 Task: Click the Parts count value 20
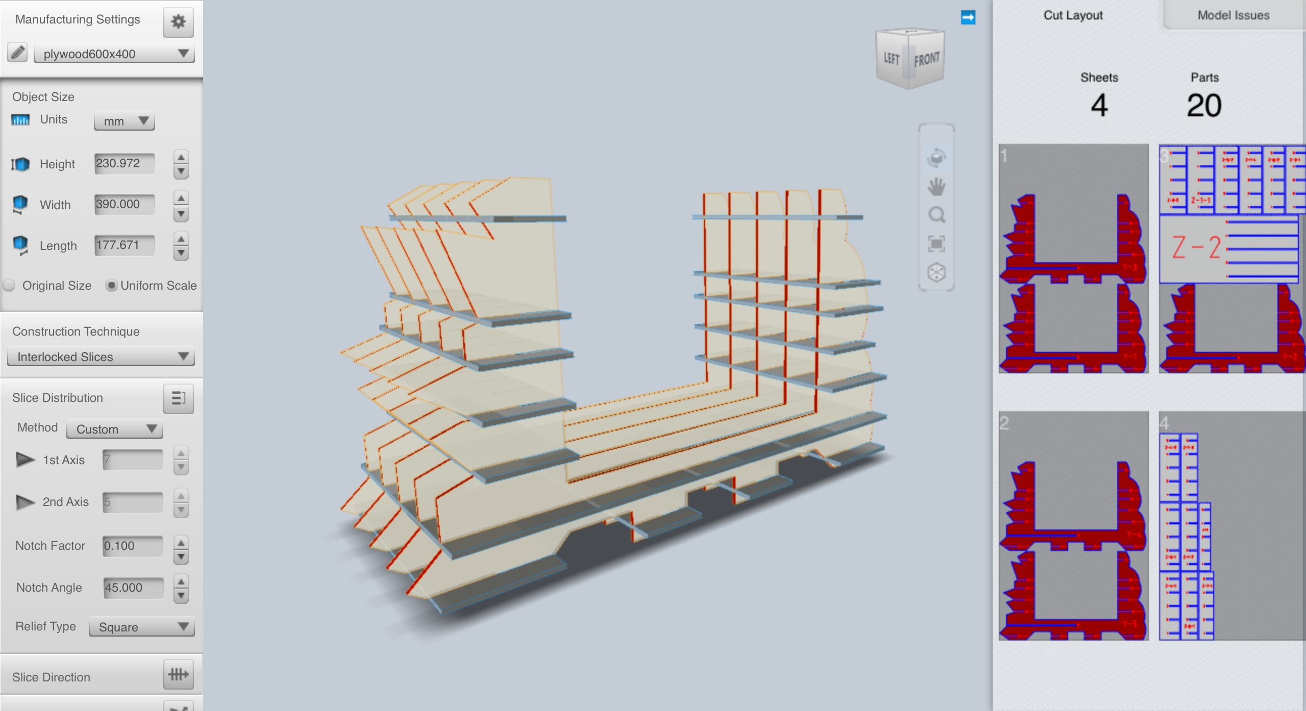[x=1204, y=106]
